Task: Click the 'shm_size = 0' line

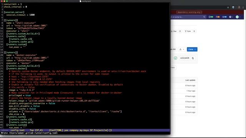Action: pos(17,114)
